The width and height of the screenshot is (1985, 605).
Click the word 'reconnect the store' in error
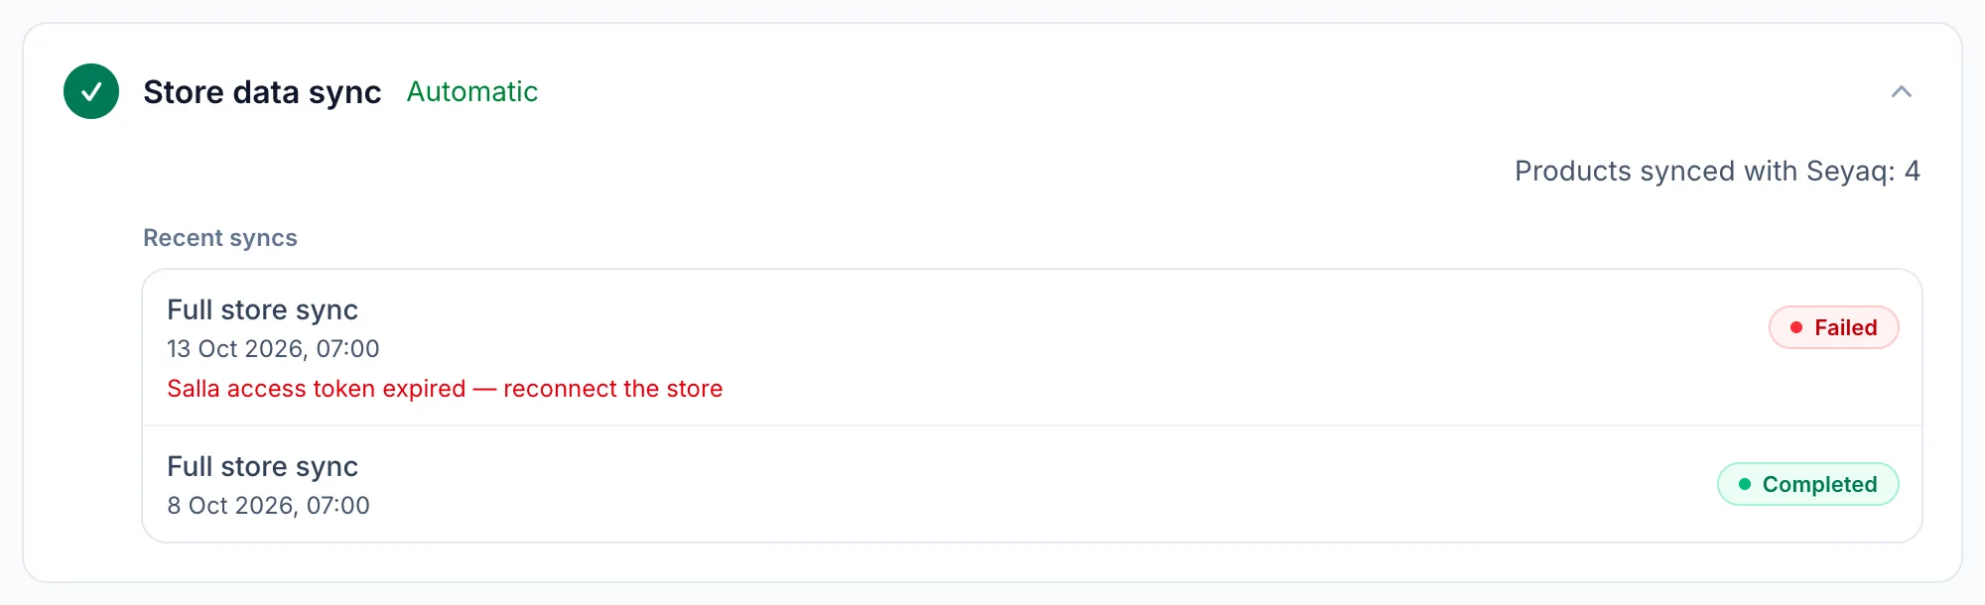pos(613,389)
